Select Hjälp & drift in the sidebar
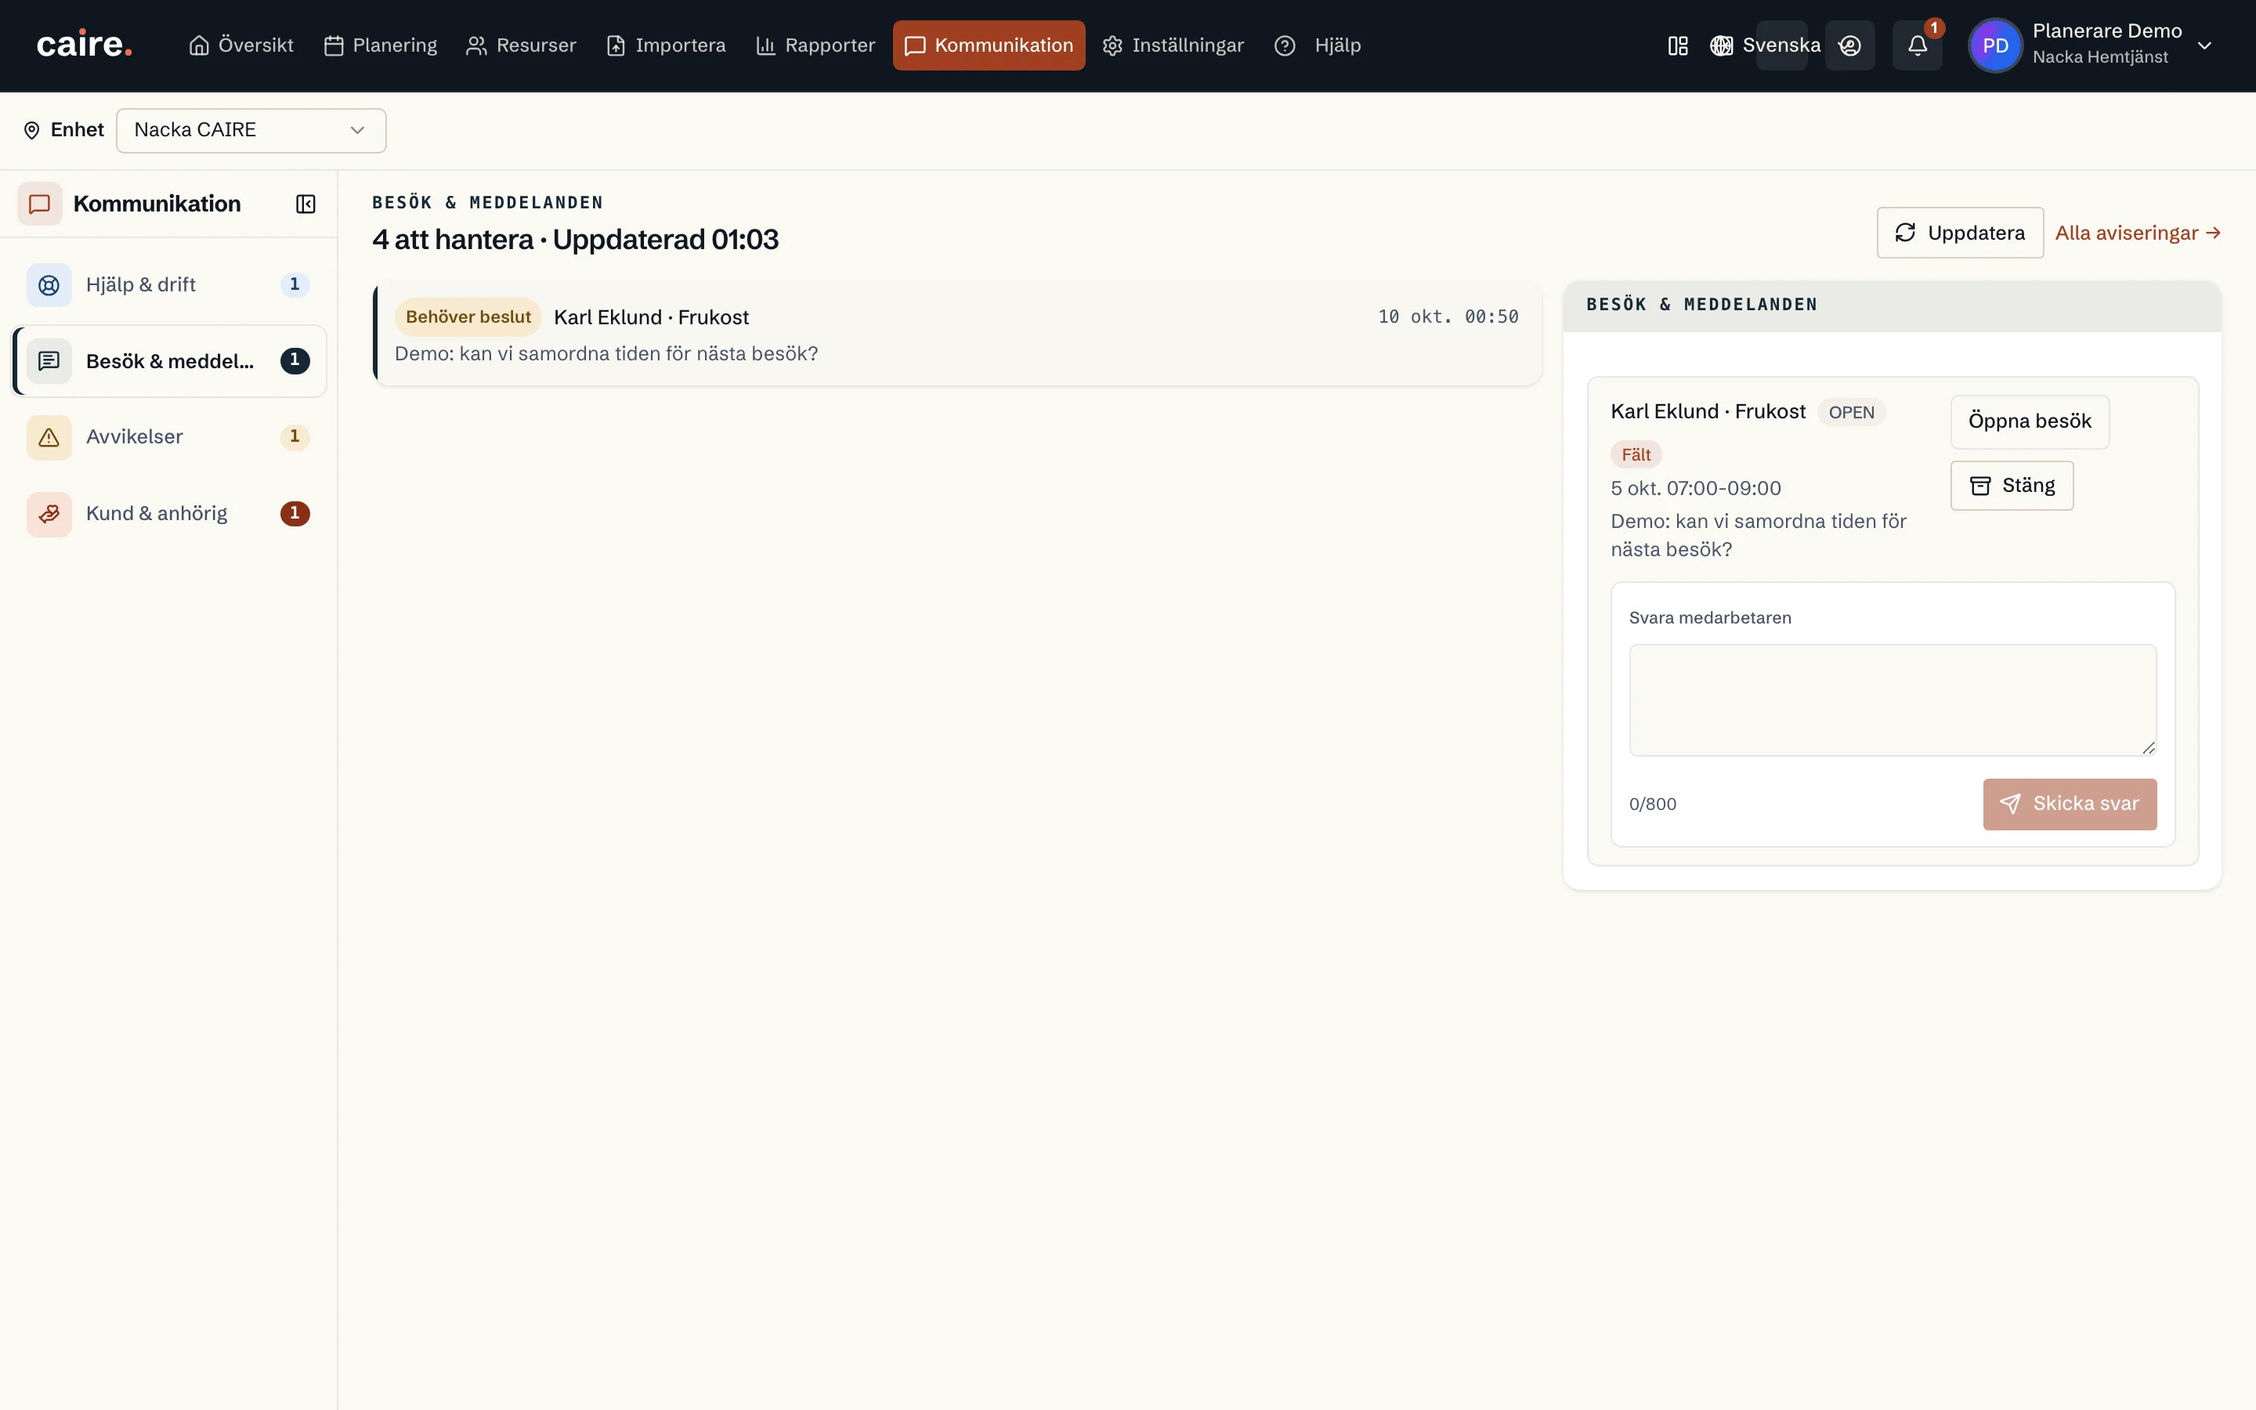The width and height of the screenshot is (2256, 1410). [x=168, y=284]
